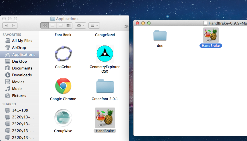Click the GeoGebra name label
This screenshot has height=141, width=247.
(x=63, y=67)
